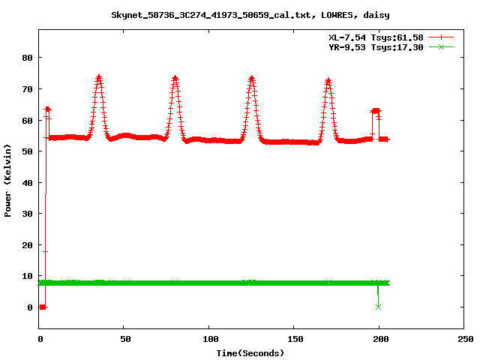Click y-axis tick label 20
Image resolution: width=480 pixels, height=360 pixels.
click(x=27, y=245)
